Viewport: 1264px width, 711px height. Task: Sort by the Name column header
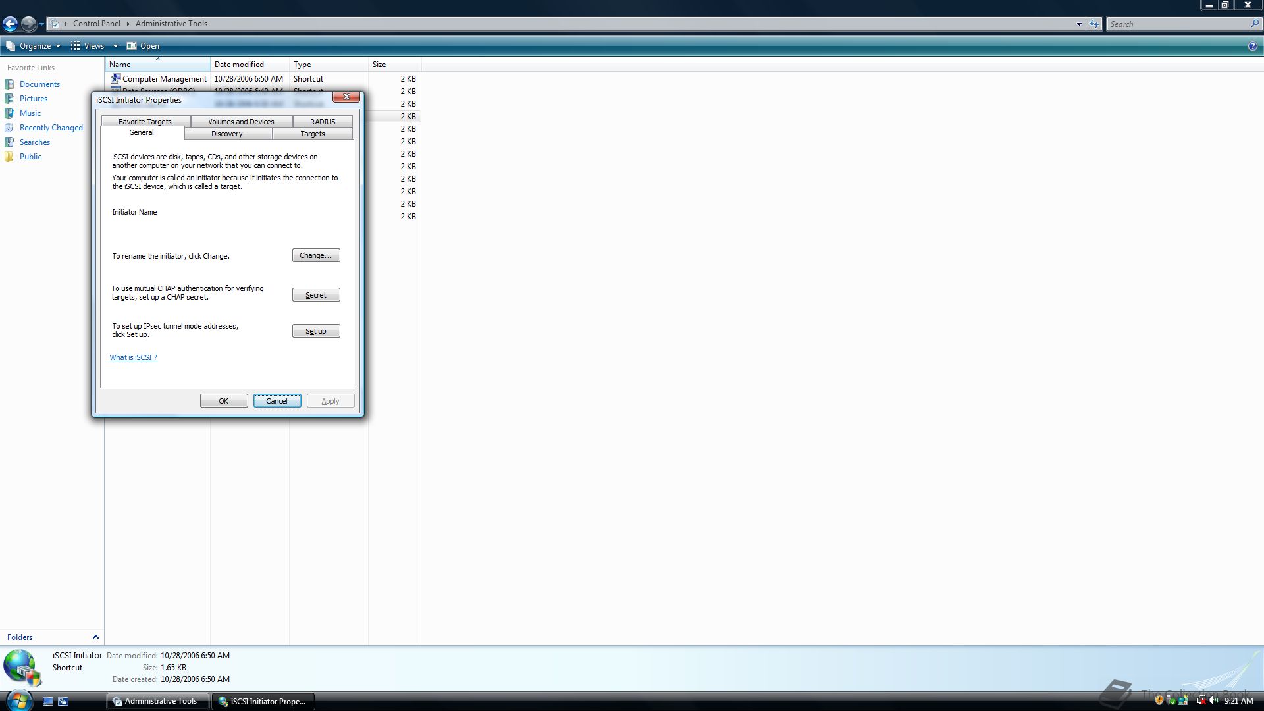(x=158, y=65)
